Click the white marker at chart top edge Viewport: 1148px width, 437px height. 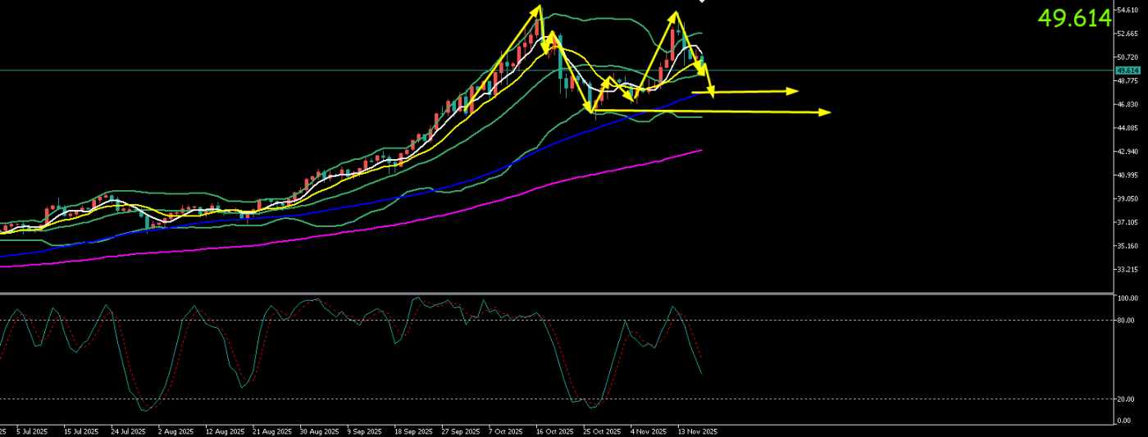[x=702, y=2]
